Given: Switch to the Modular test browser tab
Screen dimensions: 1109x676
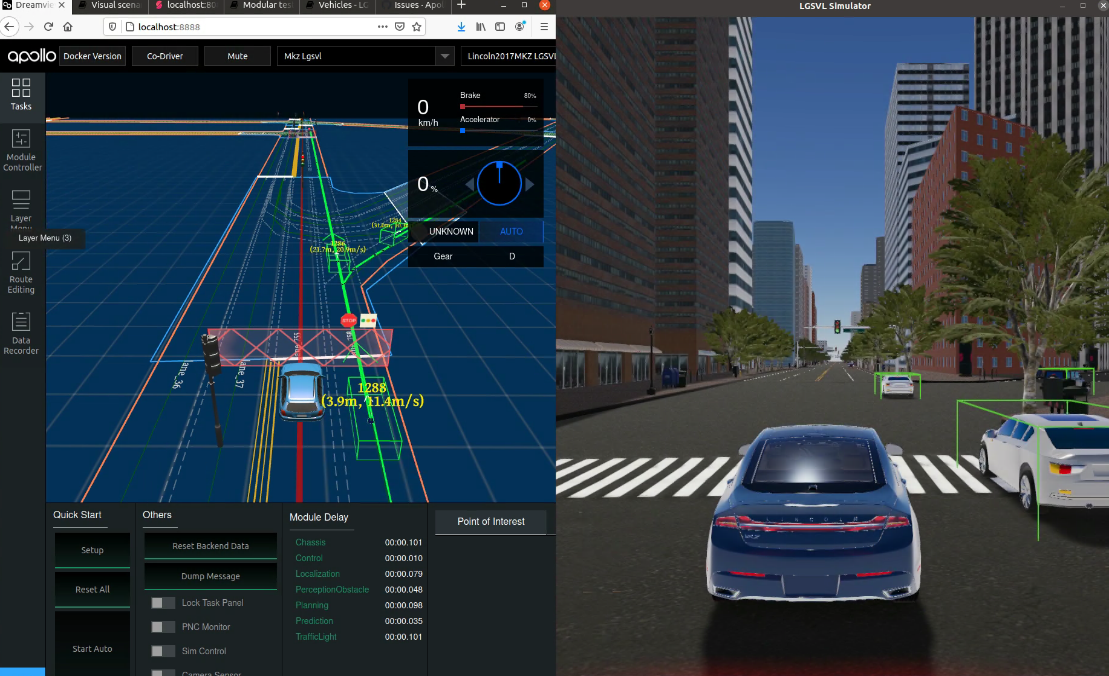Looking at the screenshot, I should click(261, 5).
